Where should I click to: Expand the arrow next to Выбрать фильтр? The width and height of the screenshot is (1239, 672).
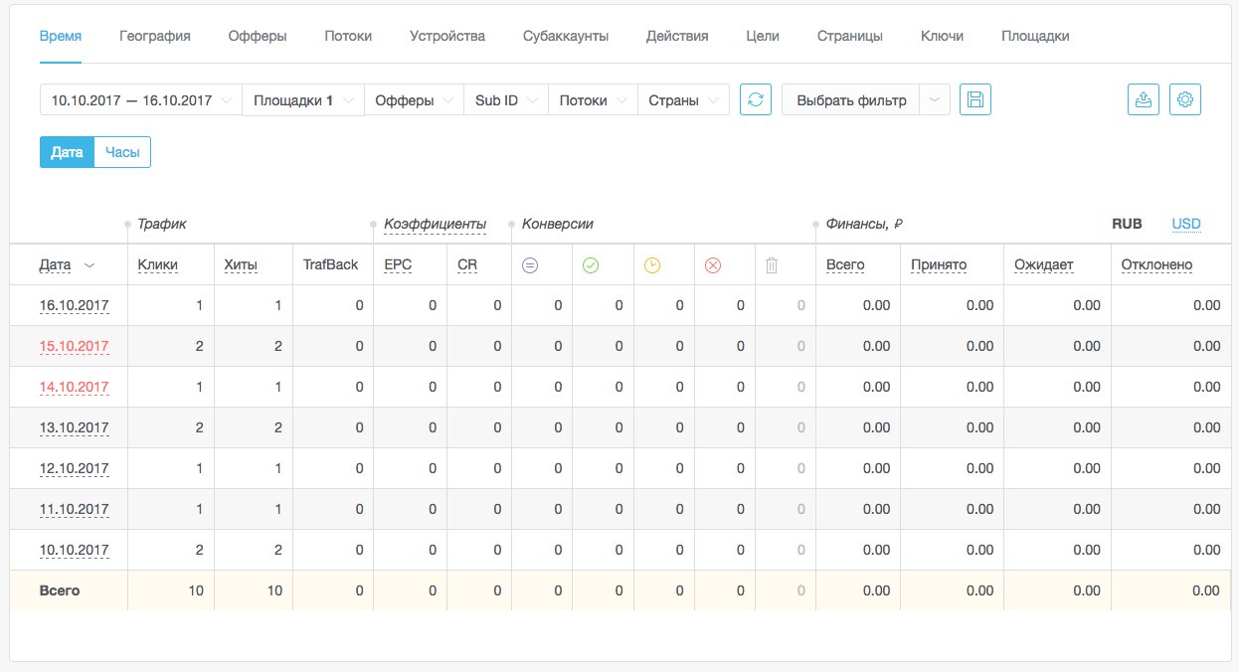click(x=935, y=100)
